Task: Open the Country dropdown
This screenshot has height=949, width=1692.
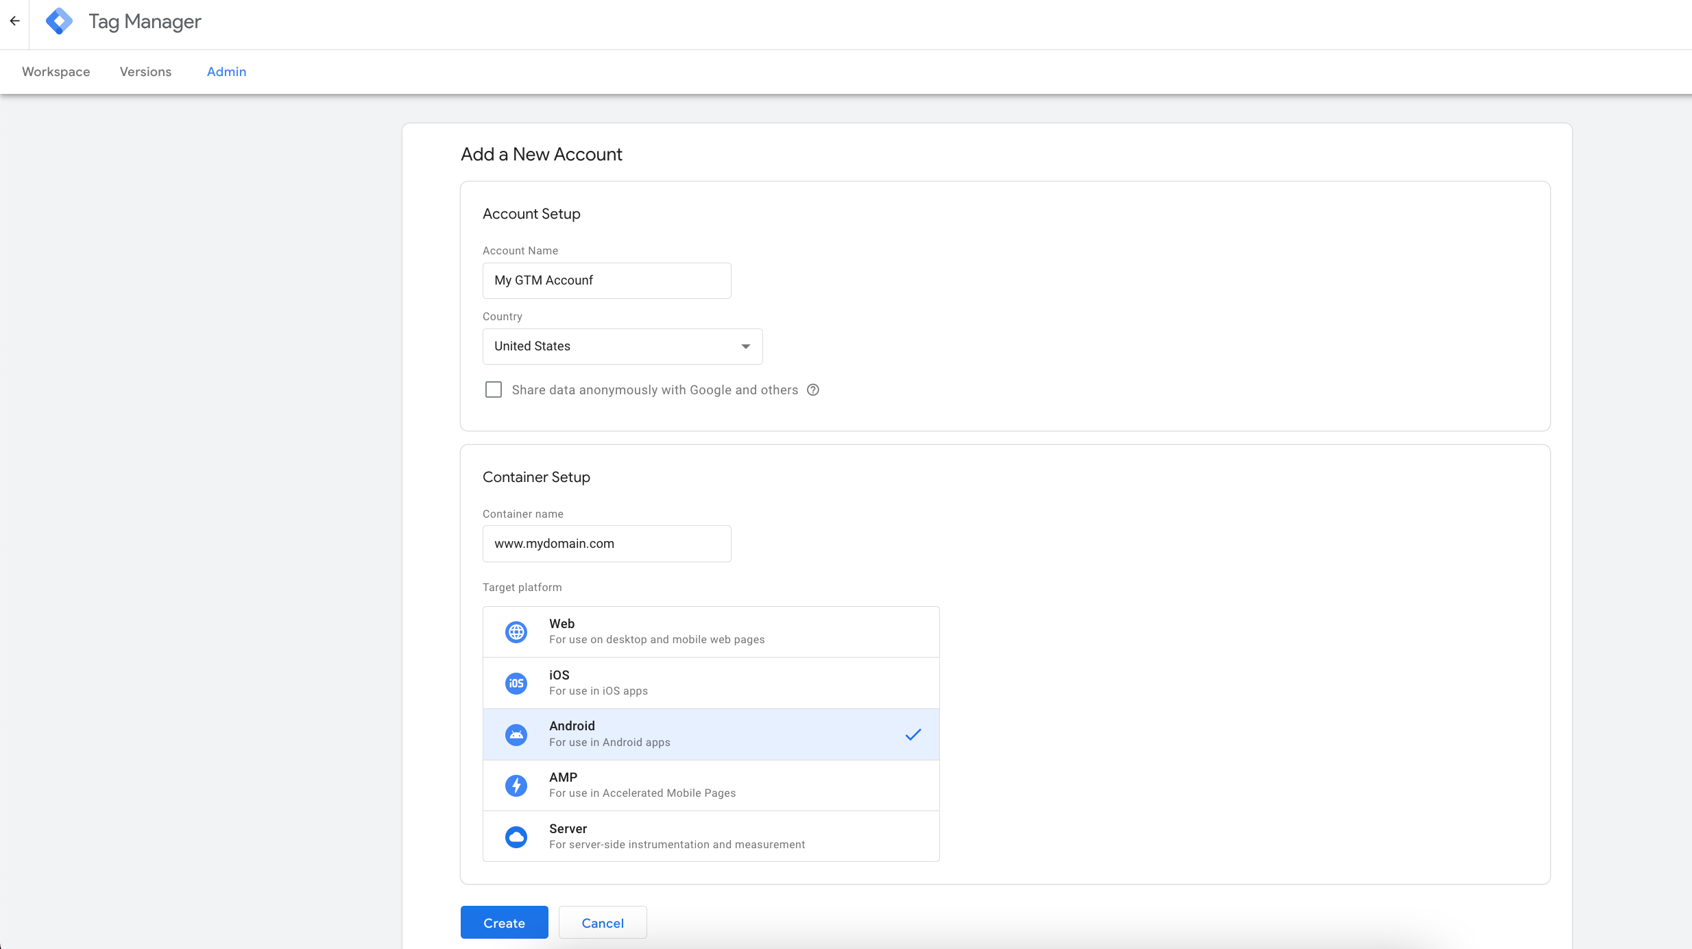Action: pyautogui.click(x=623, y=346)
